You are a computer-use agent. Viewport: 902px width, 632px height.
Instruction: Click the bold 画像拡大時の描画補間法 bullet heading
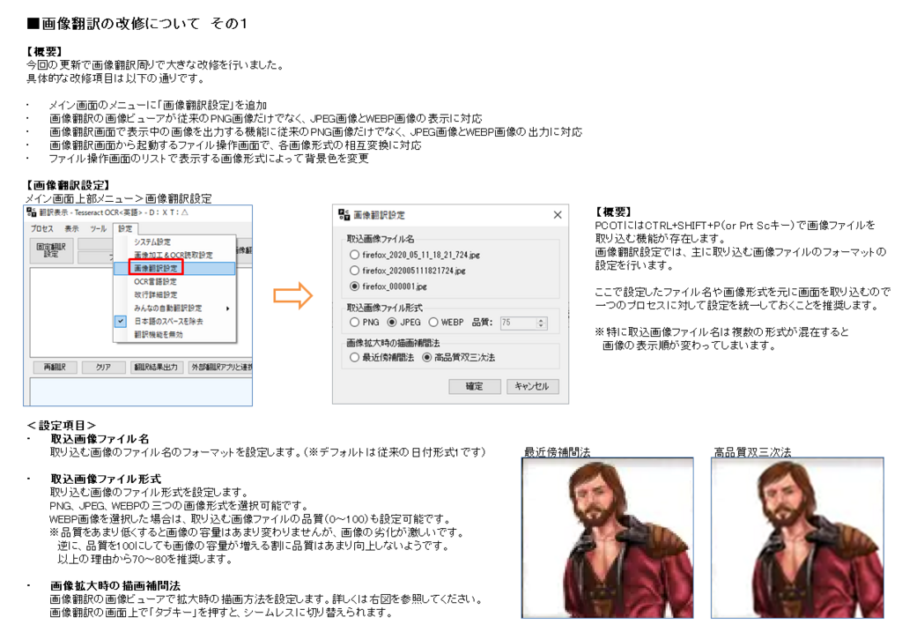[115, 585]
